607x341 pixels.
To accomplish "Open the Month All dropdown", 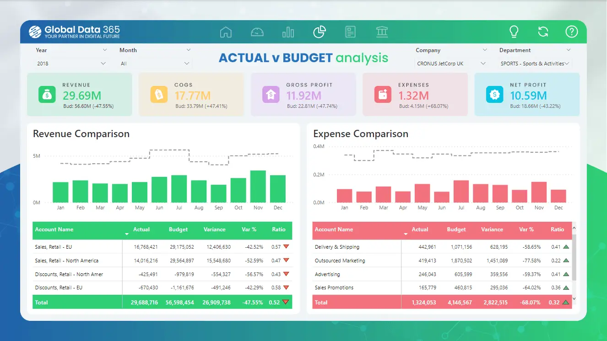I will coord(155,64).
